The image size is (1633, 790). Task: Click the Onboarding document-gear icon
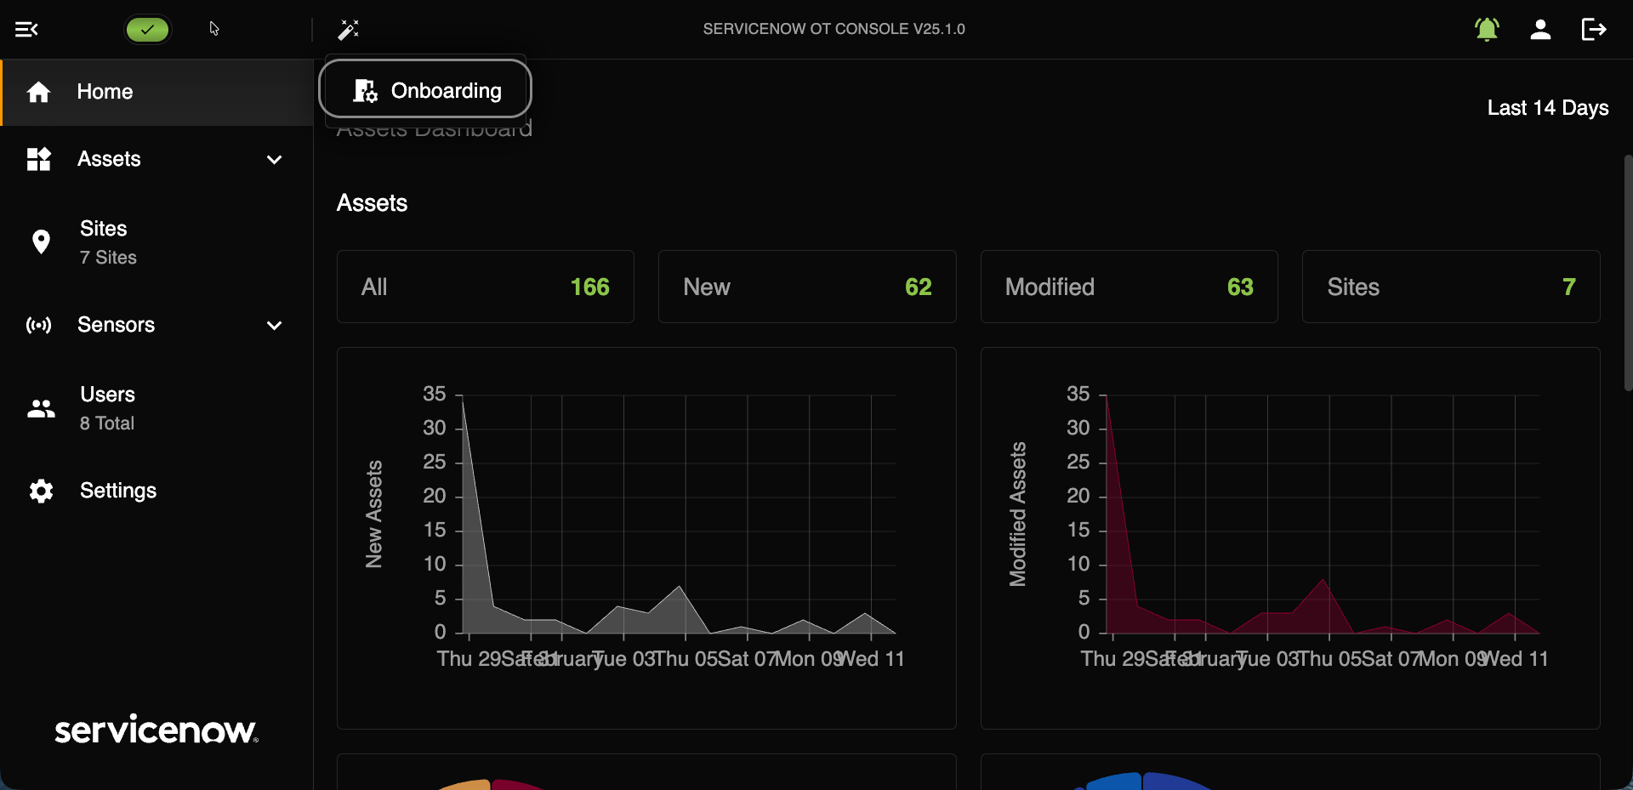point(365,90)
